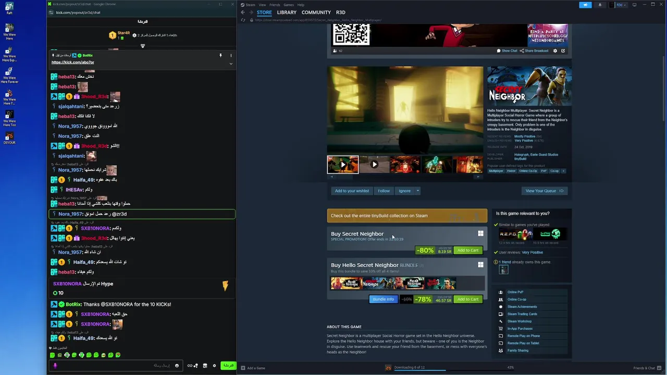Open the Games menu
This screenshot has height=375, width=667.
pyautogui.click(x=289, y=5)
